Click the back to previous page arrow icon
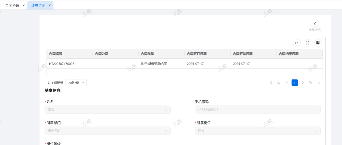The height and width of the screenshot is (145, 342). click(x=315, y=24)
